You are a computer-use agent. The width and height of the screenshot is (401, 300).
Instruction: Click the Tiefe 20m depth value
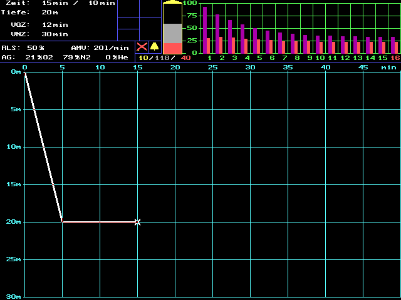pos(50,12)
